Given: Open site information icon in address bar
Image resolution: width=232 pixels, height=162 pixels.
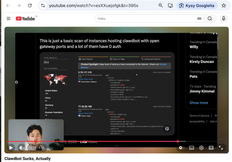Looking at the screenshot, I should point(43,5).
